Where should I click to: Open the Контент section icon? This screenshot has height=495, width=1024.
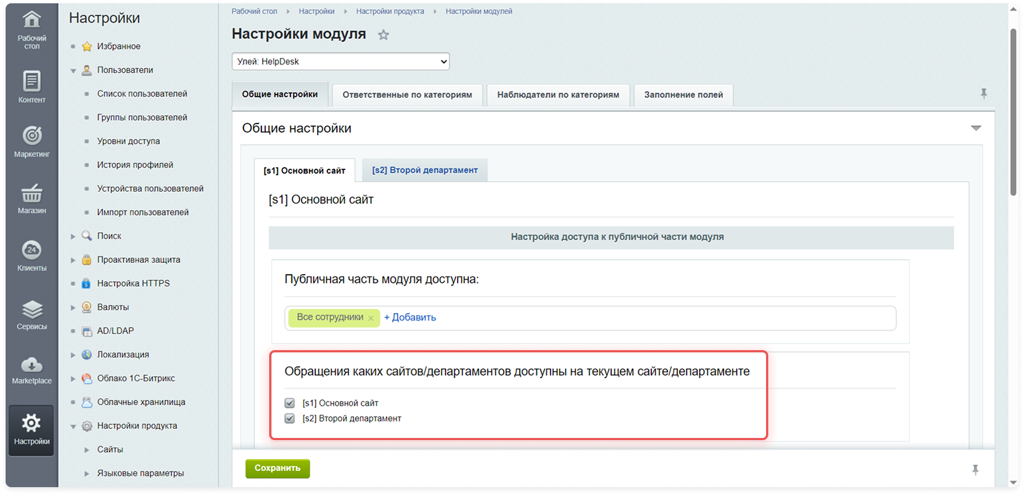click(32, 82)
